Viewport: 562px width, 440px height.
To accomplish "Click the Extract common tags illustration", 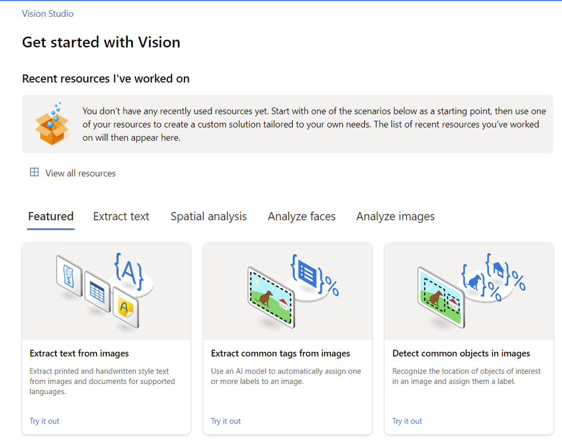I will (x=287, y=291).
